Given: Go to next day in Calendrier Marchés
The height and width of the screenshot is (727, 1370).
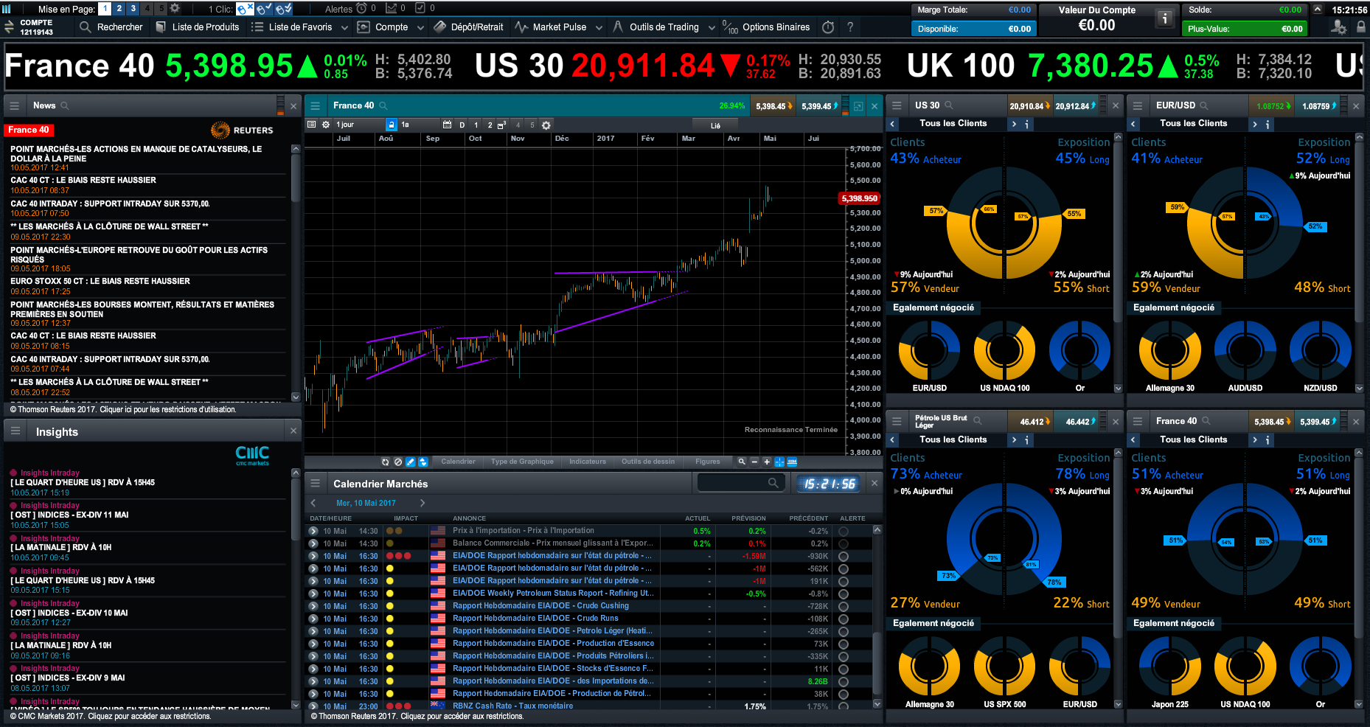Looking at the screenshot, I should 423,503.
